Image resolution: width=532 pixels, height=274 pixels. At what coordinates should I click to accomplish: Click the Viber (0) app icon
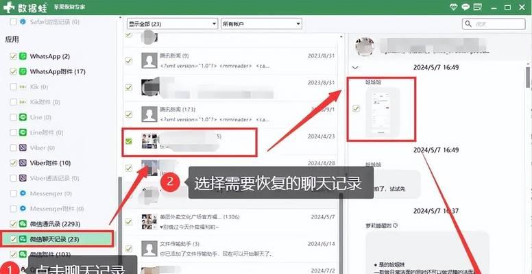(23, 148)
